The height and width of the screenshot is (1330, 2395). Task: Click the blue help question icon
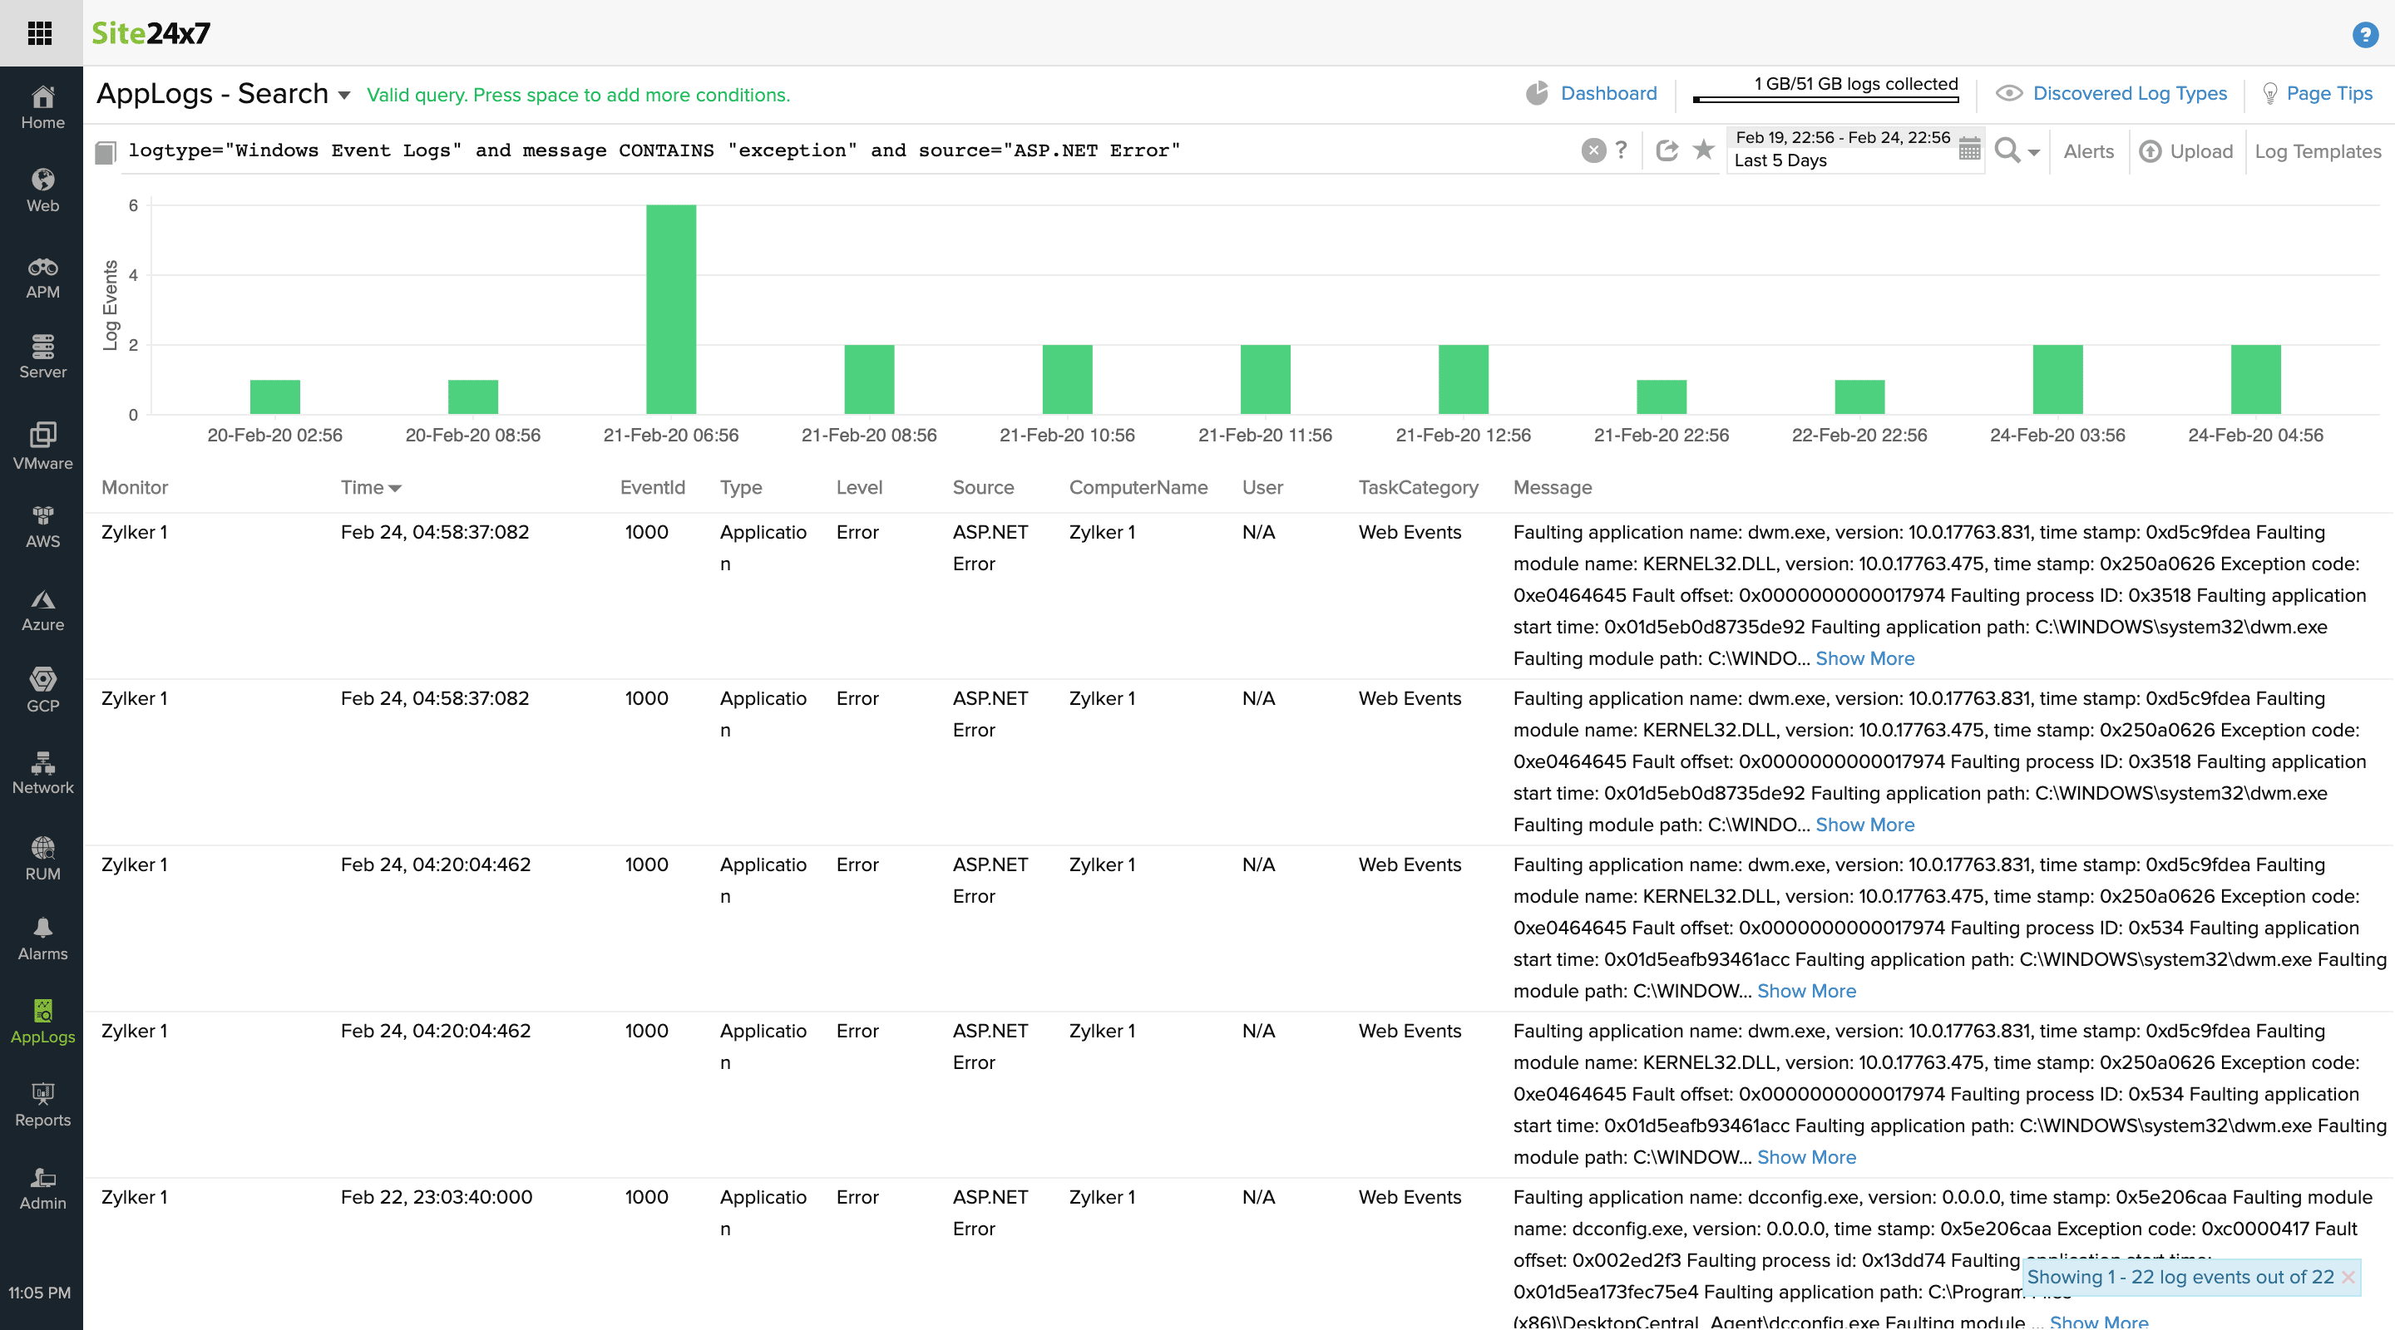click(x=2364, y=34)
